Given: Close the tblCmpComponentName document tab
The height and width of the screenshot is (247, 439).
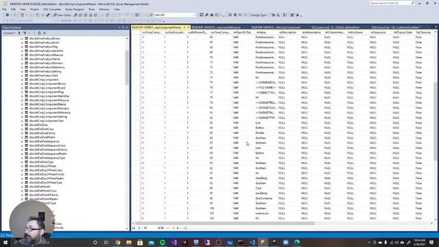Looking at the screenshot, I should [188, 27].
